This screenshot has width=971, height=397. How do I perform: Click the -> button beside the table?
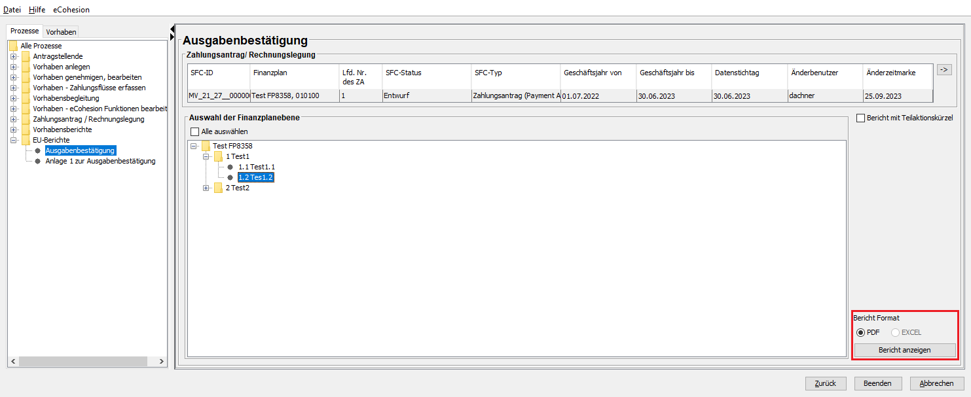(944, 69)
